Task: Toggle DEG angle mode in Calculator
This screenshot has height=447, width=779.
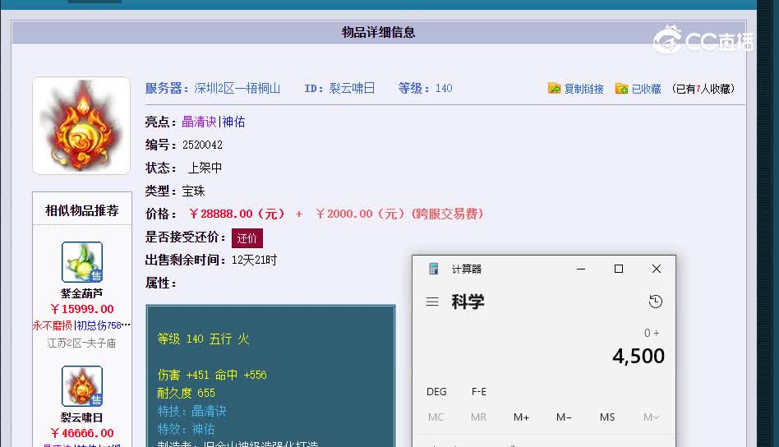Action: coord(436,391)
